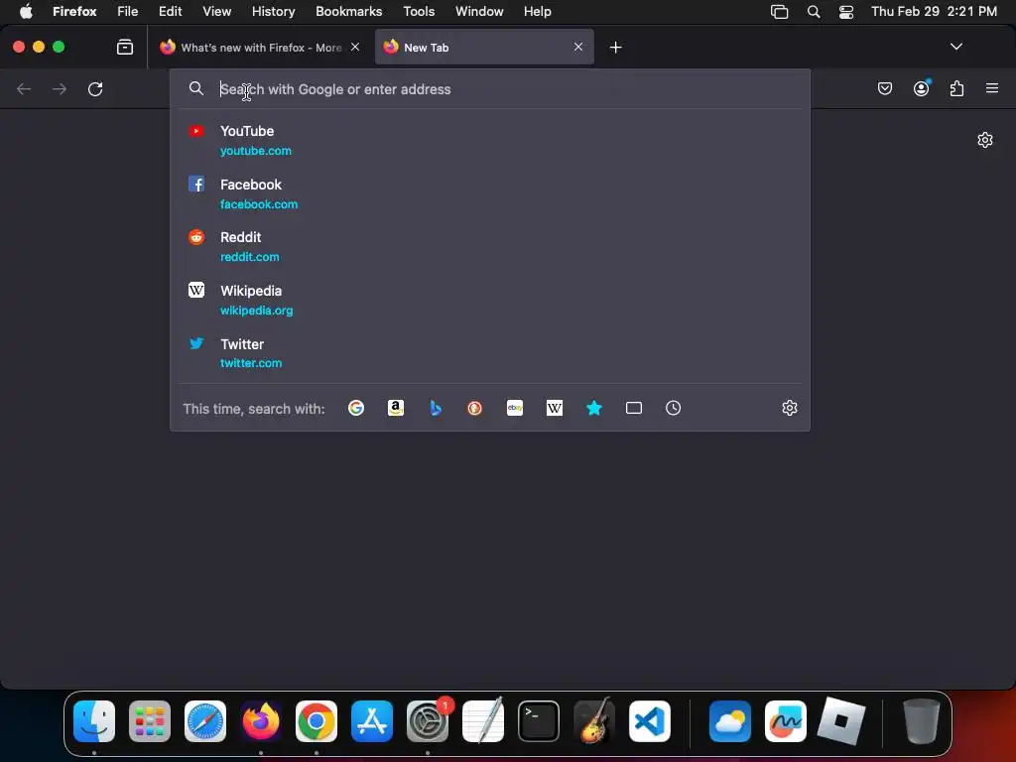Open Finder from the Dock
1016x762 pixels.
pyautogui.click(x=94, y=721)
